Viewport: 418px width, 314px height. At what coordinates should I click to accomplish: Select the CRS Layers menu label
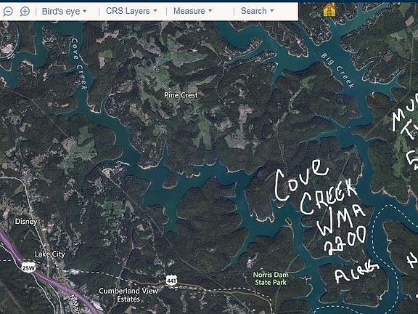click(x=128, y=11)
